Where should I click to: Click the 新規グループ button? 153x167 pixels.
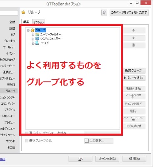[134, 71]
